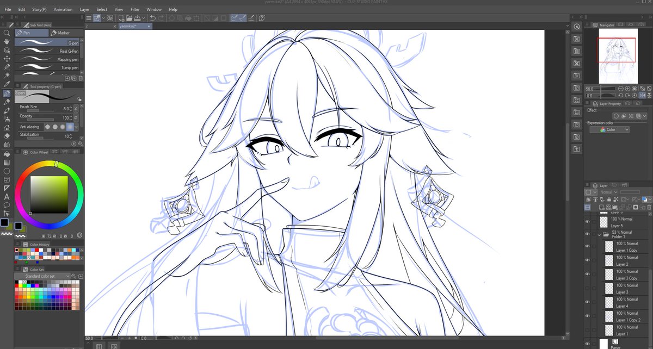The width and height of the screenshot is (653, 349).
Task: Click the wrench sub tool detail icon
Action: pyautogui.click(x=79, y=145)
